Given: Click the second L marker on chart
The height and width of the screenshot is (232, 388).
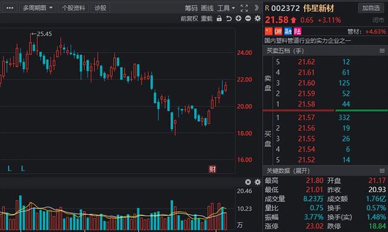Looking at the screenshot, I should [23, 168].
